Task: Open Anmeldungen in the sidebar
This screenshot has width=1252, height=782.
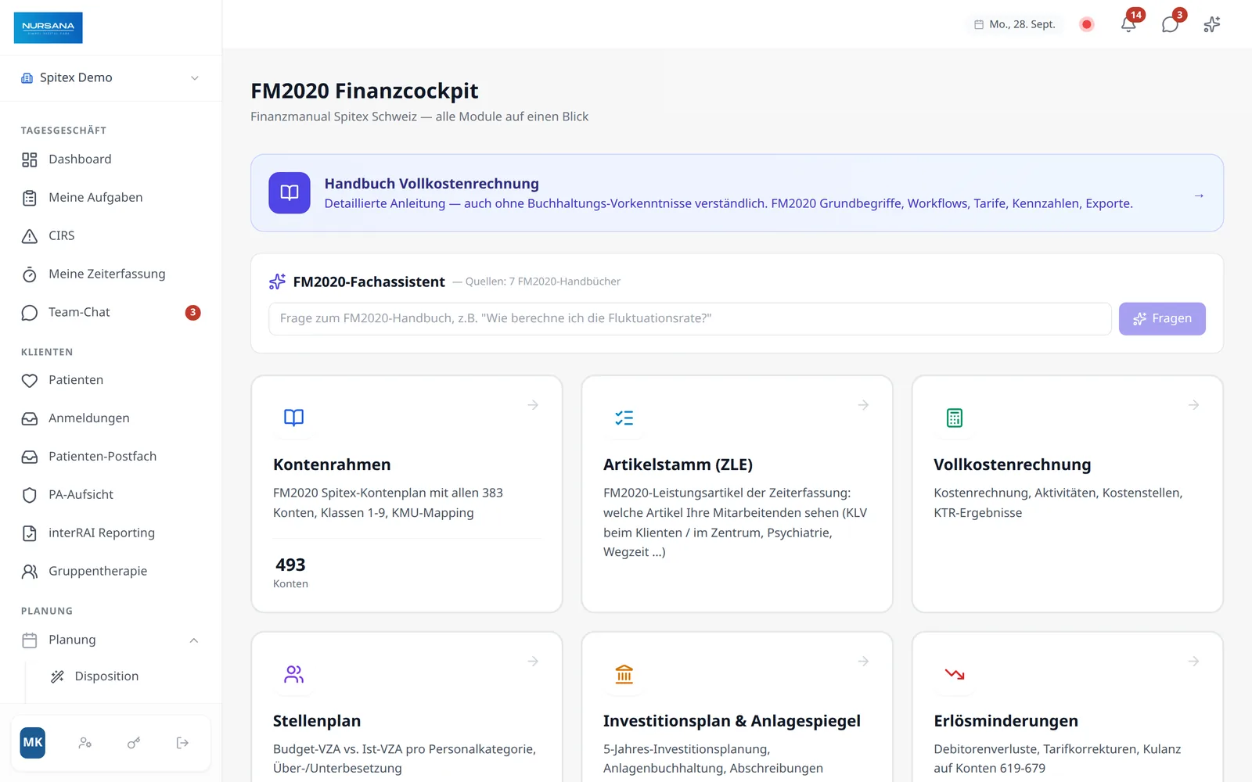Action: click(110, 418)
